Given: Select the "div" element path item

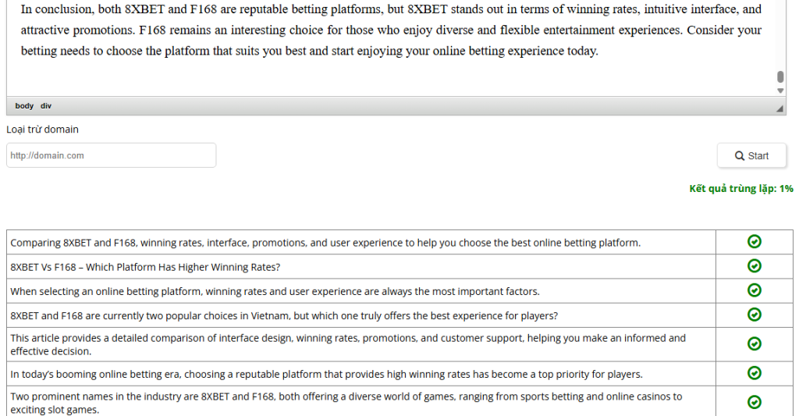Looking at the screenshot, I should point(46,106).
